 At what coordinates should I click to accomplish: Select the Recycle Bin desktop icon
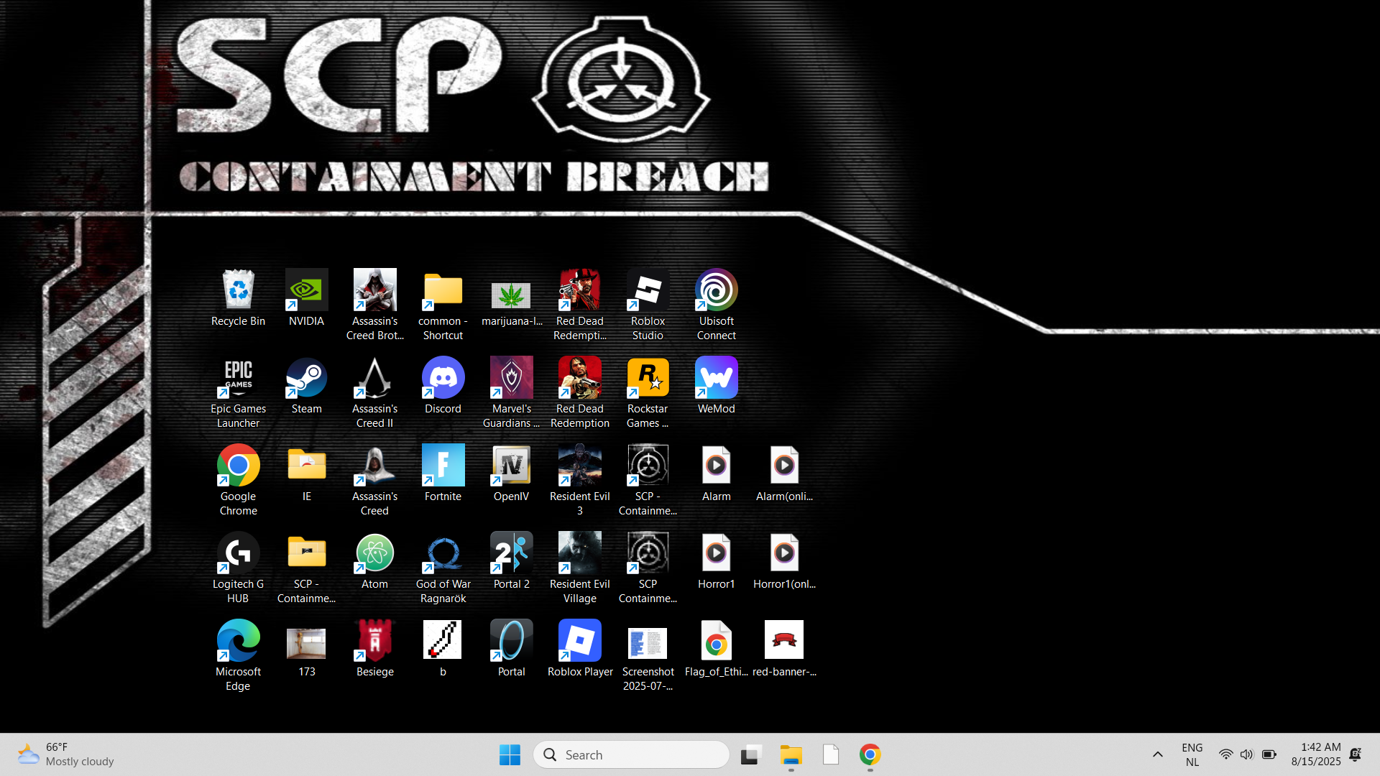238,298
